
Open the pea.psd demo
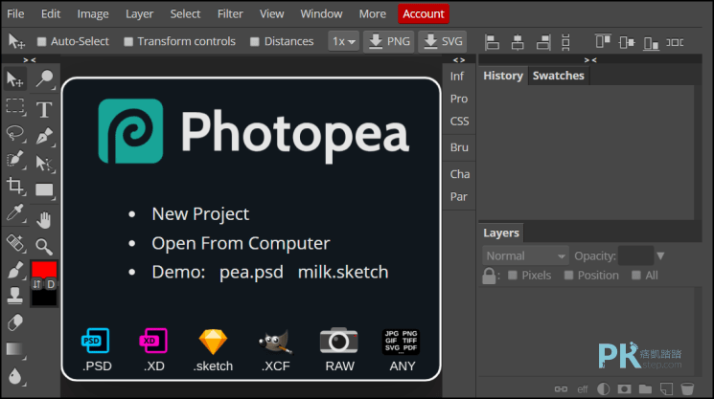click(x=251, y=272)
